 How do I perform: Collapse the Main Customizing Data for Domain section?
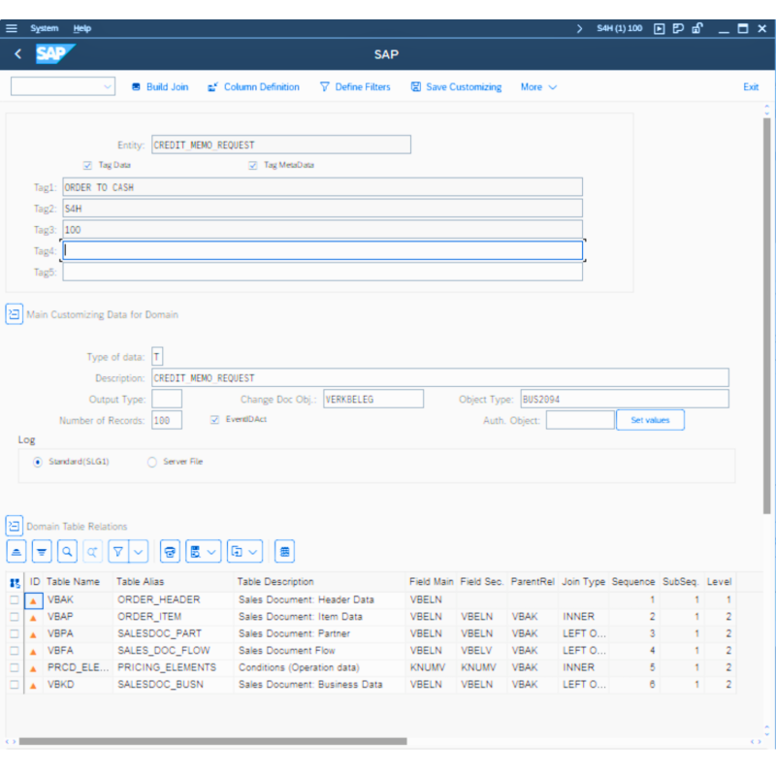[x=14, y=314]
